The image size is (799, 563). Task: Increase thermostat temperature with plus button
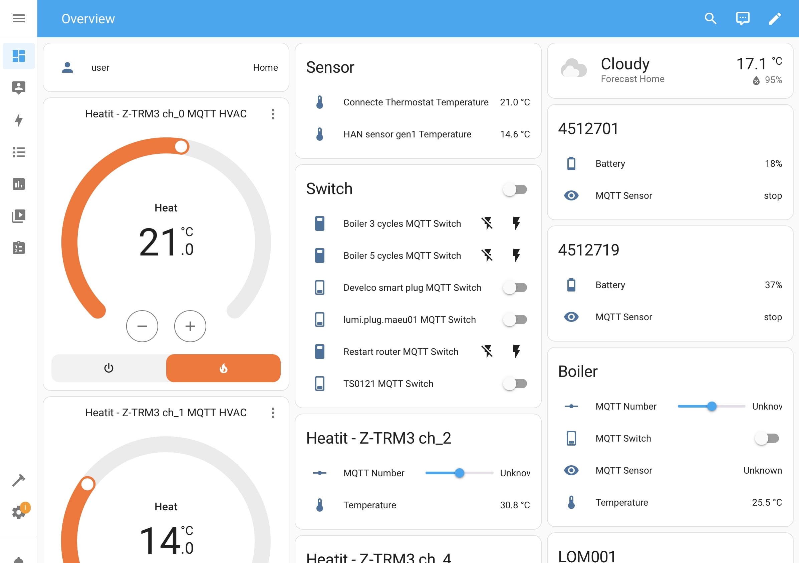[190, 326]
